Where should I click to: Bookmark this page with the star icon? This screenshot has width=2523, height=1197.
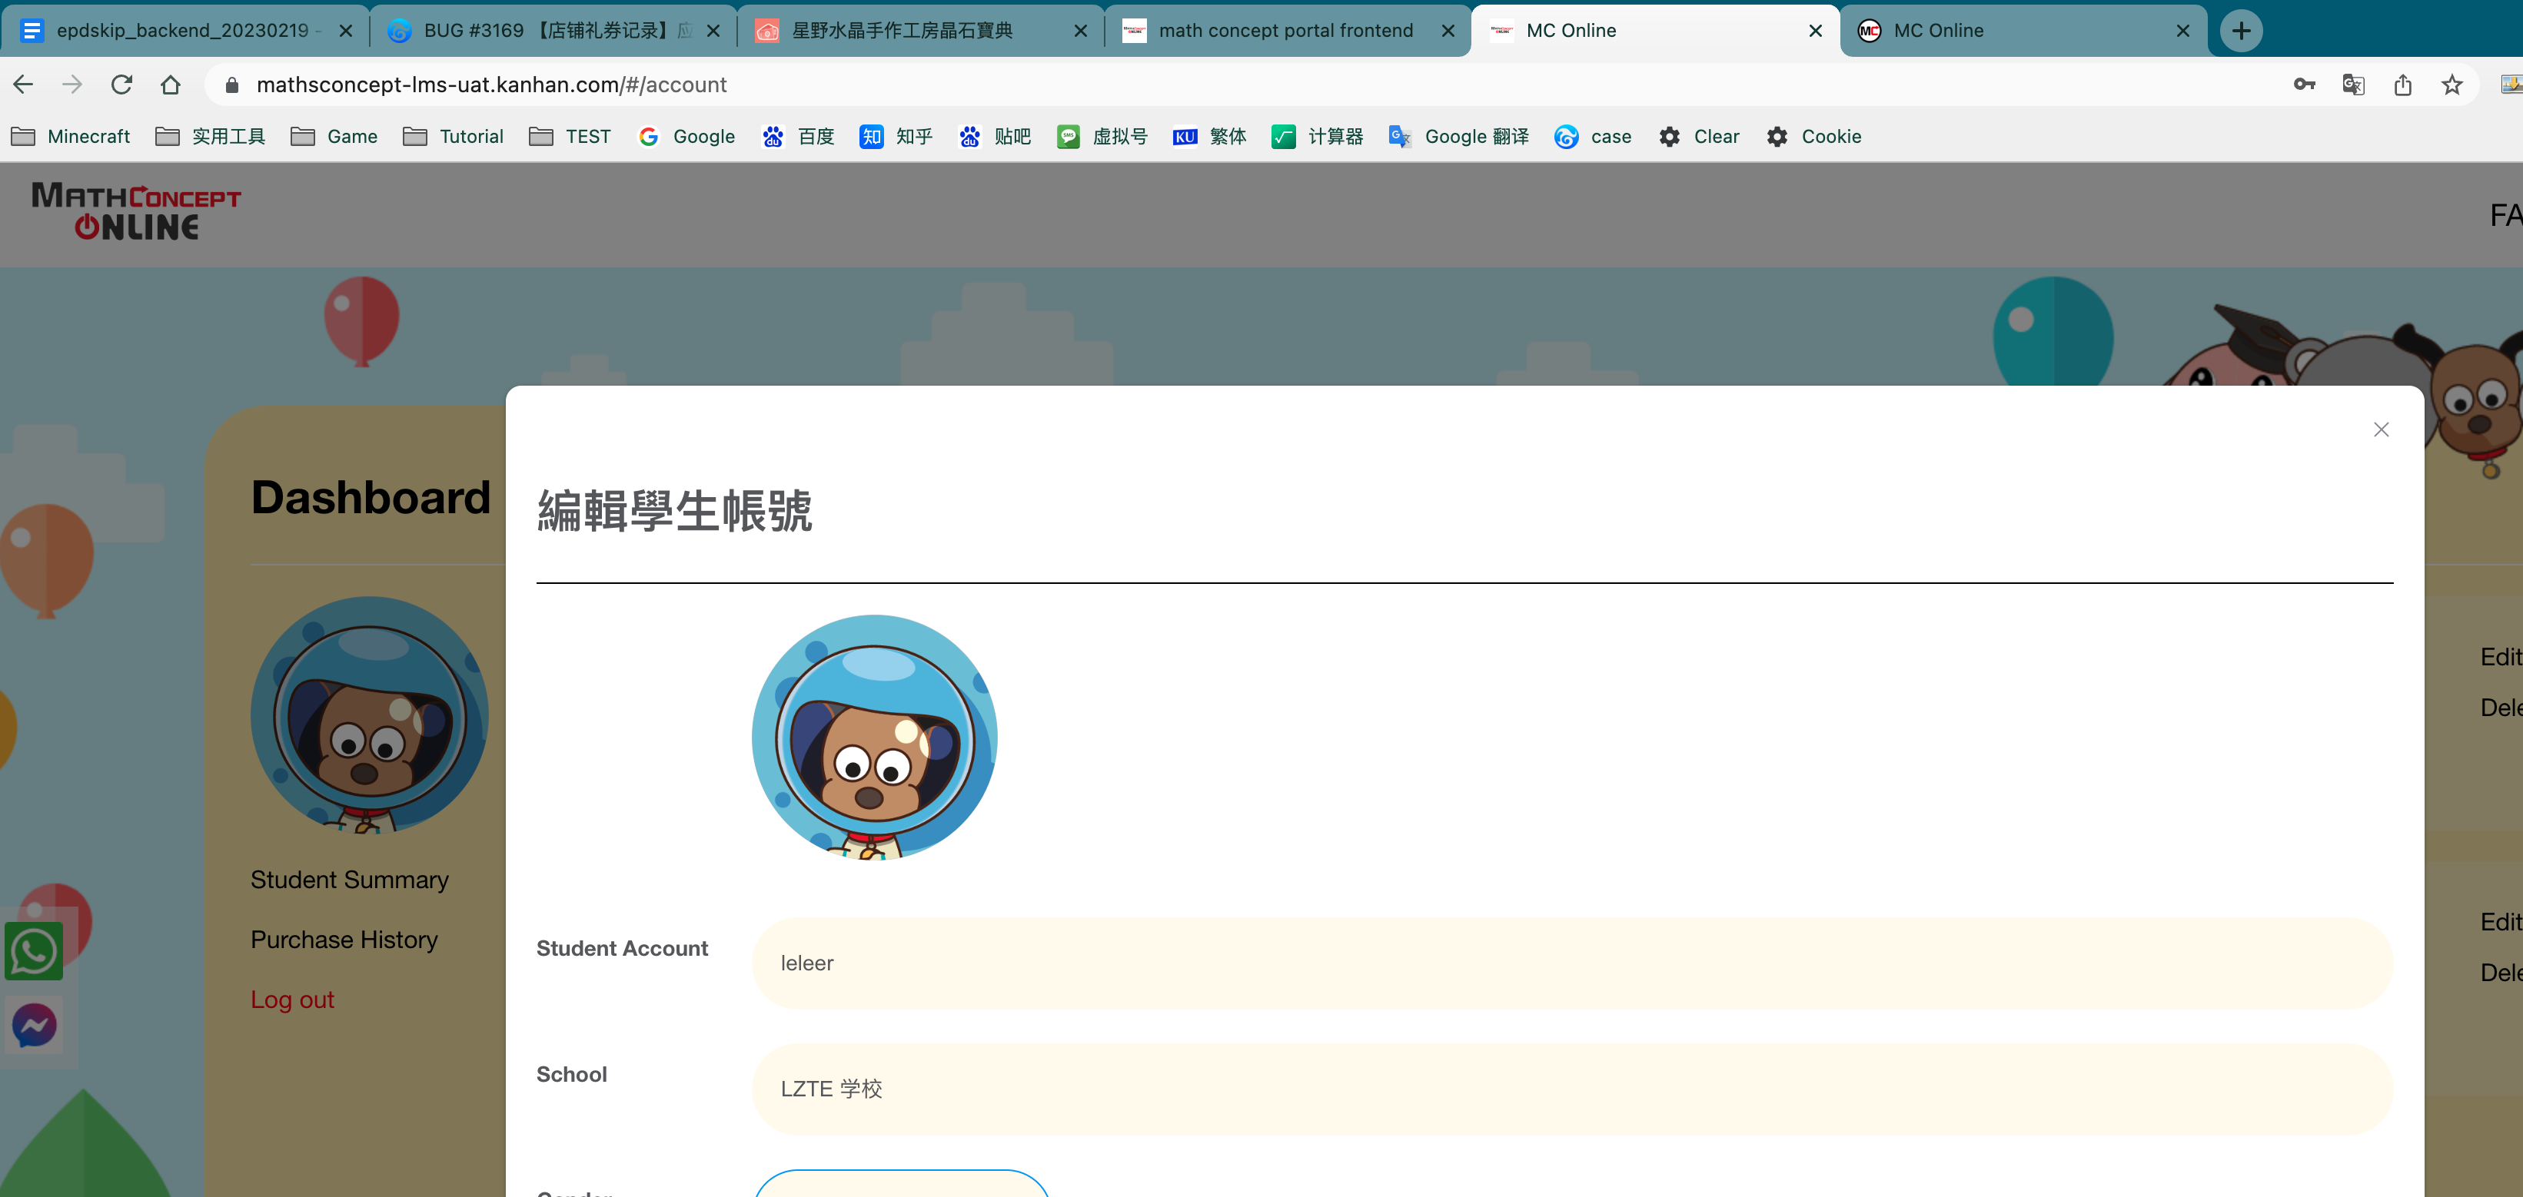click(2452, 85)
